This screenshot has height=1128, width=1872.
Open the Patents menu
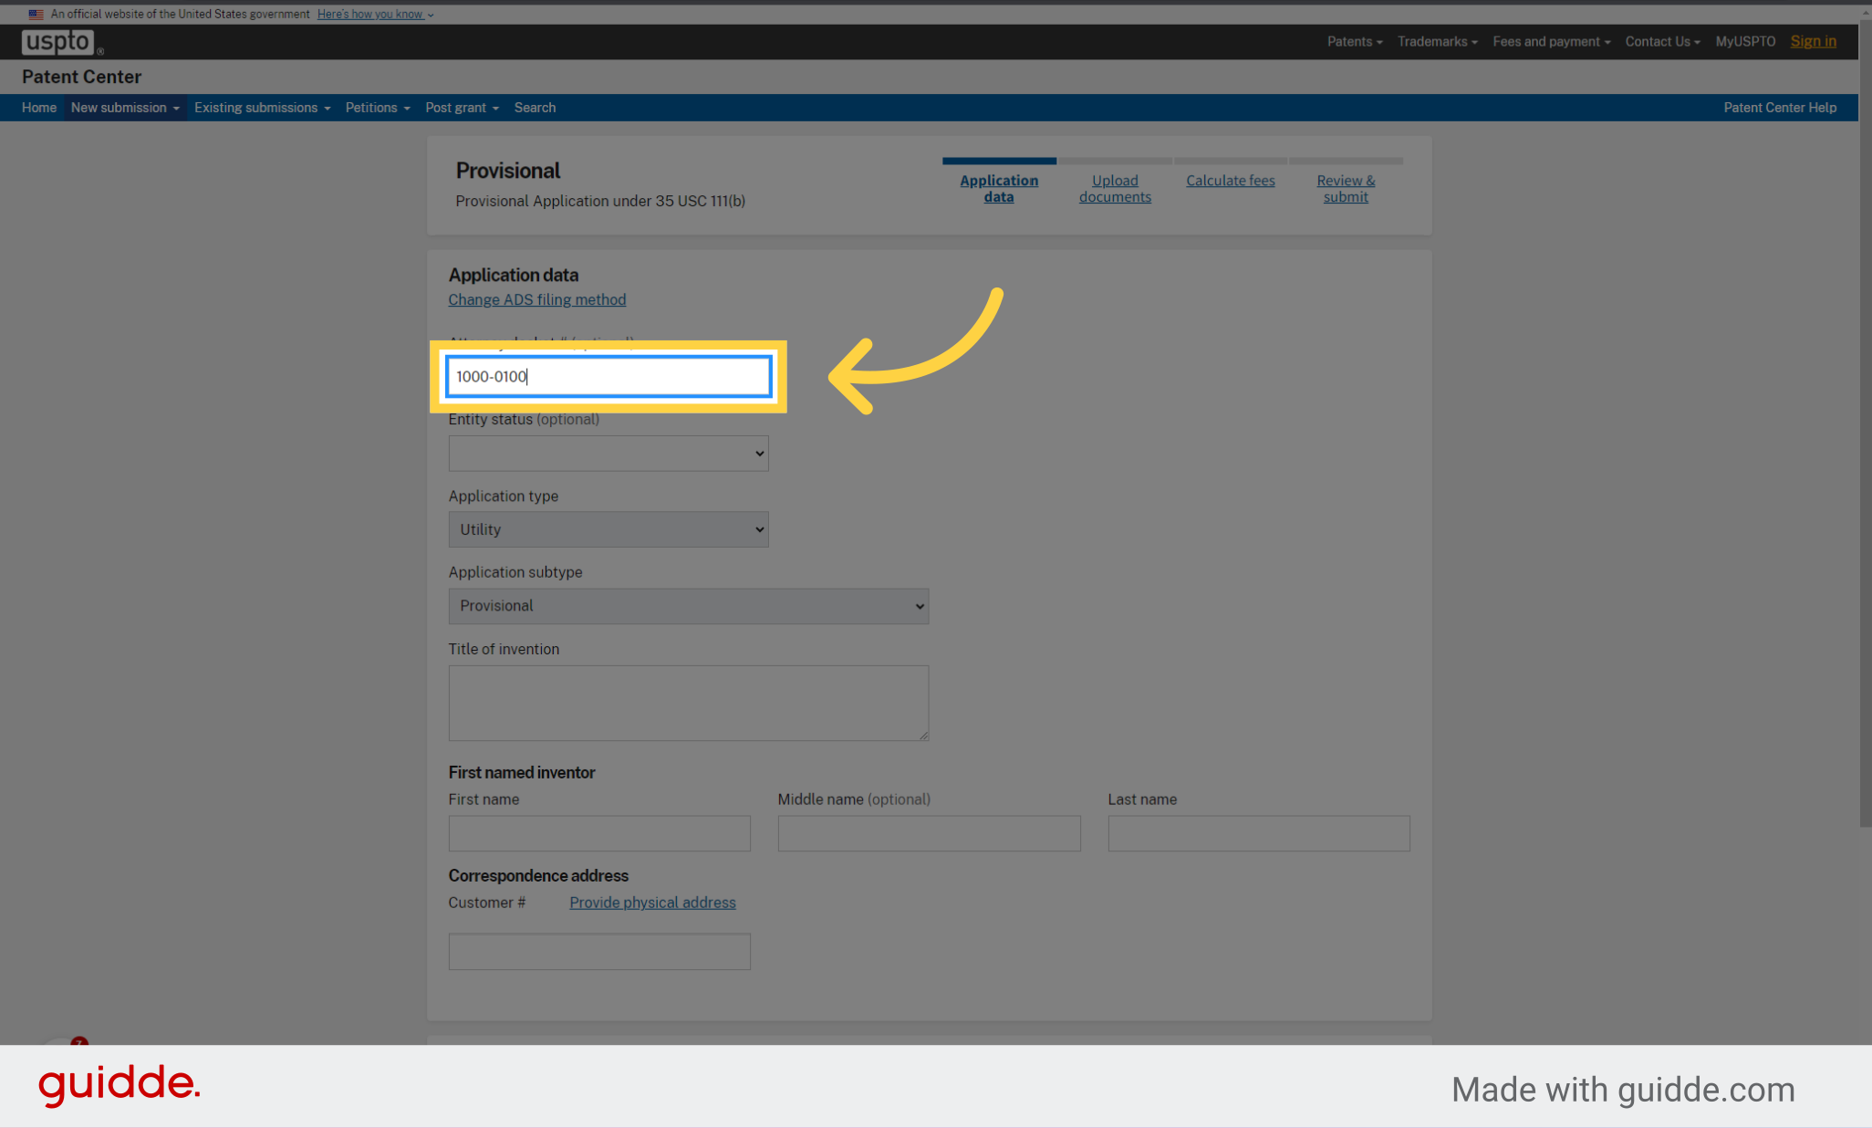1354,41
